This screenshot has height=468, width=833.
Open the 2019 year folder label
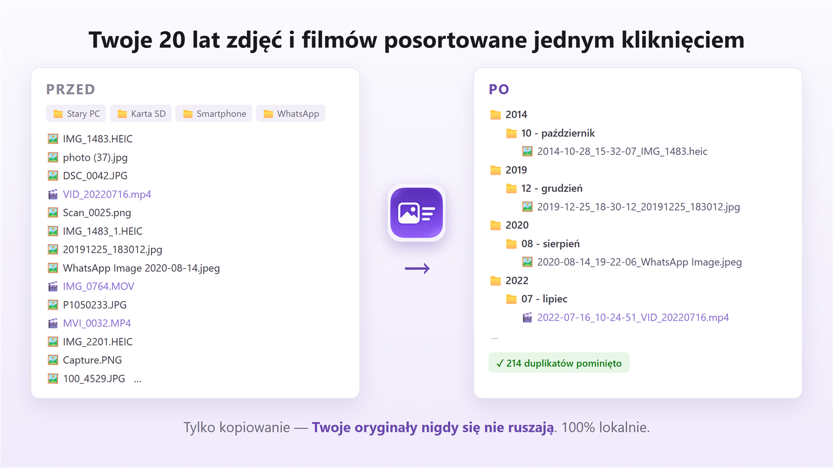click(516, 170)
